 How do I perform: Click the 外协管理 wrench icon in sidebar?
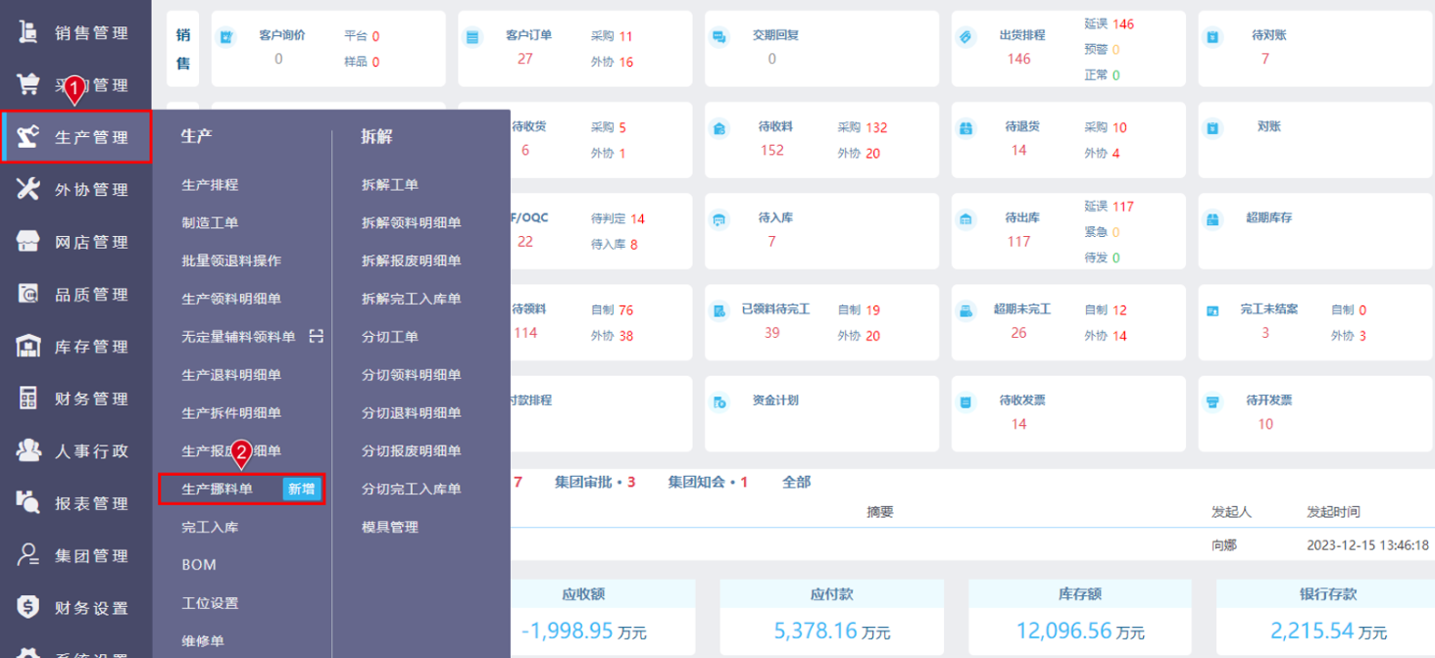28,189
